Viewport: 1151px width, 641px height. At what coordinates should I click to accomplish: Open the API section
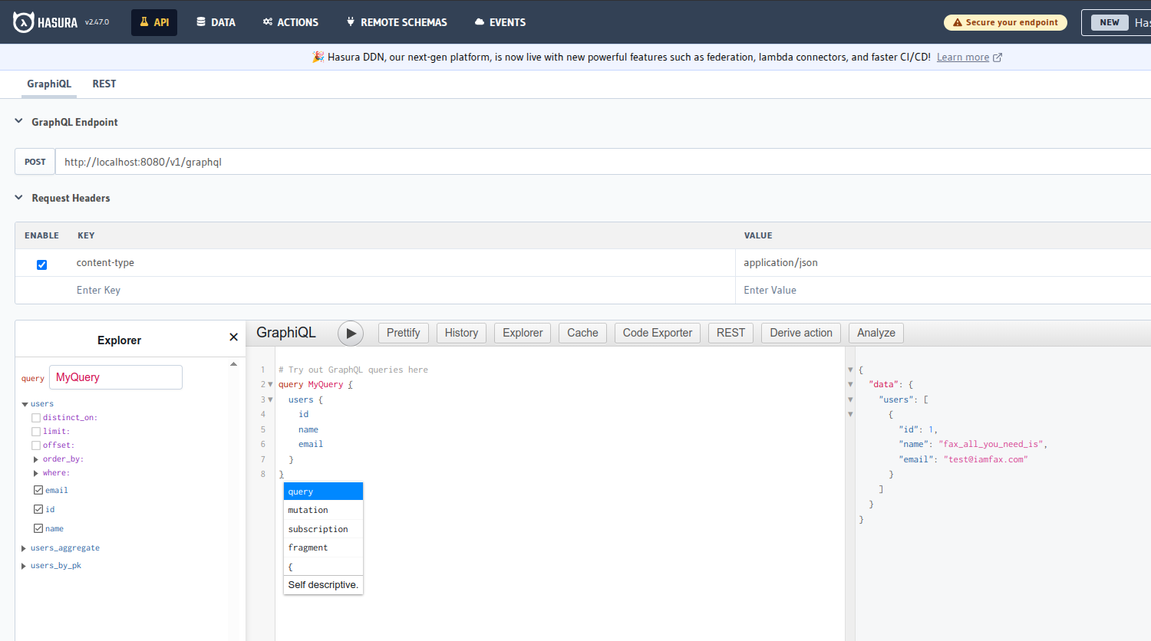(154, 22)
